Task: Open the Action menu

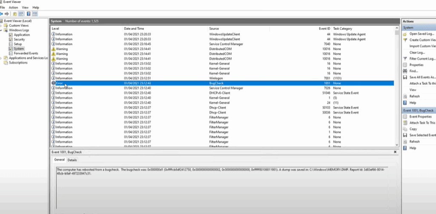Action: [x=14, y=8]
